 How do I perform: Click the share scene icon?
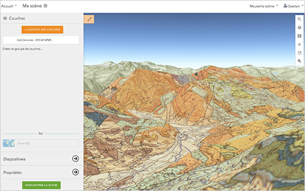coord(299,53)
